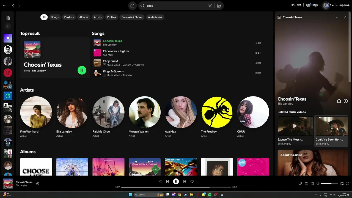Screen dimensions: 352x198
Task: Show lyrics with the microphone icon
Action: click(301, 184)
